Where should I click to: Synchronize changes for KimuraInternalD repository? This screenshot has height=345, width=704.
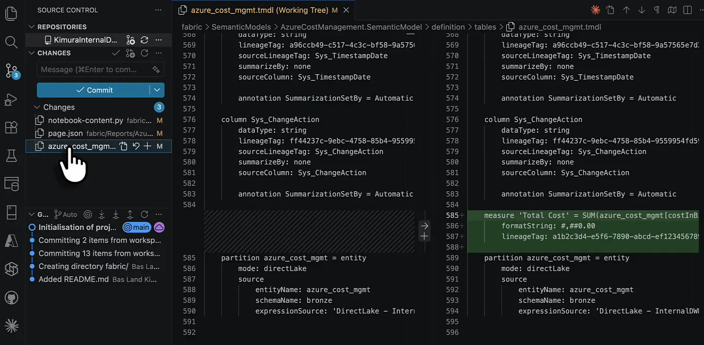point(144,40)
